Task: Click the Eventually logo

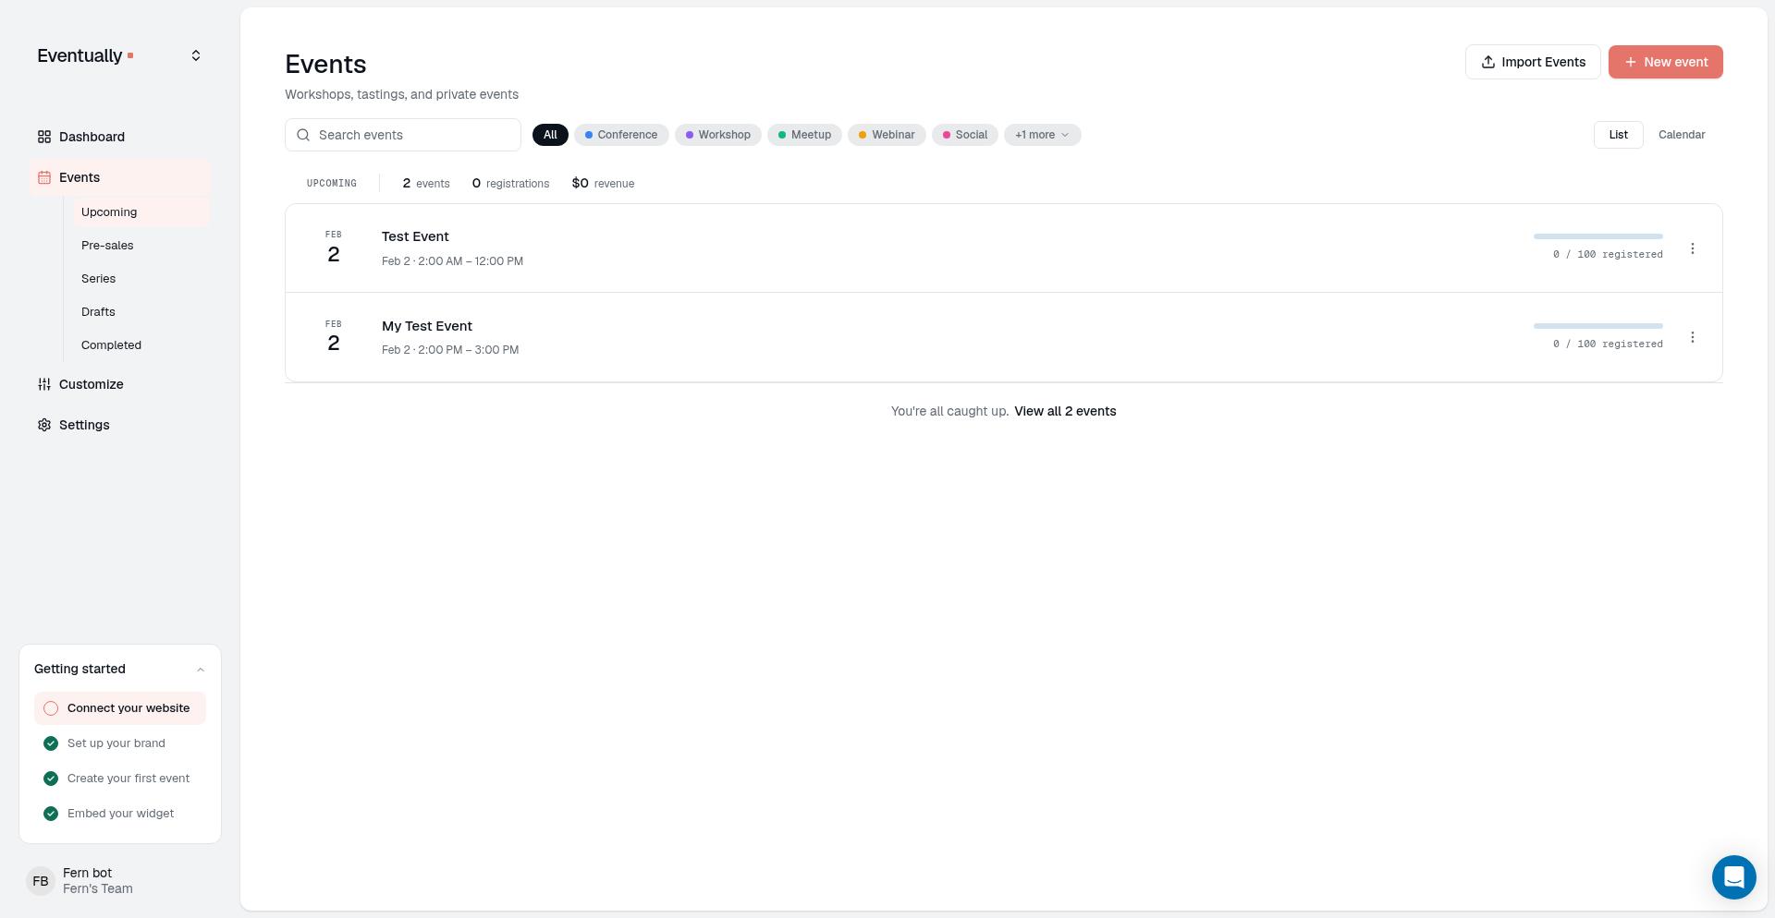Action: coord(85,56)
